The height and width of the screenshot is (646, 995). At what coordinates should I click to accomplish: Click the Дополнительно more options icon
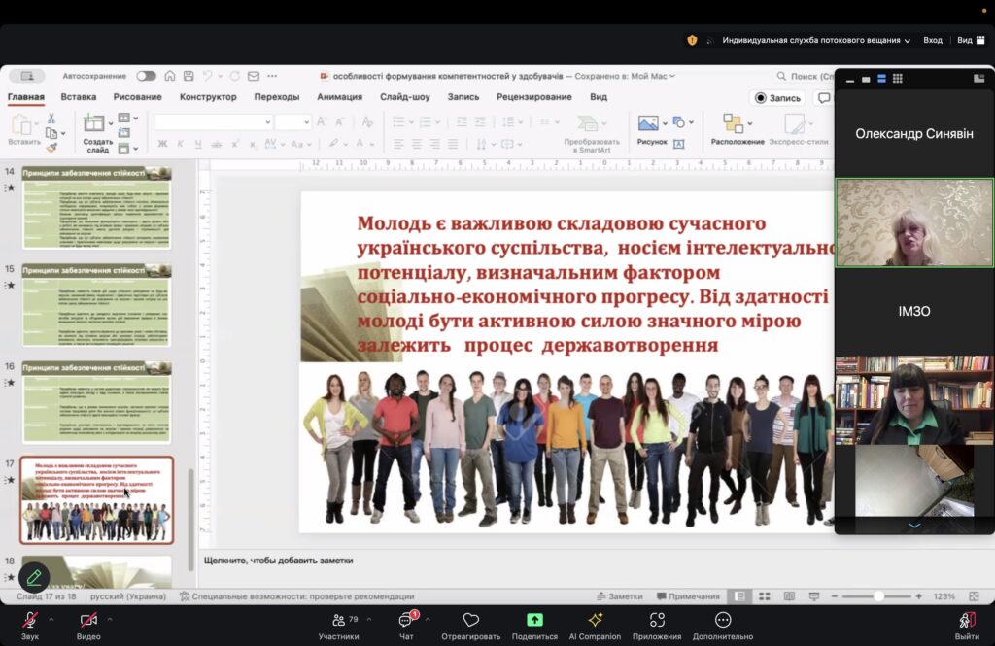pos(723,620)
